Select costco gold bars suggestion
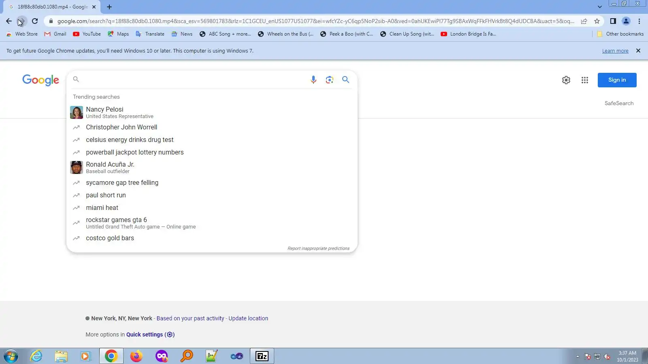The image size is (648, 364). (x=212, y=238)
